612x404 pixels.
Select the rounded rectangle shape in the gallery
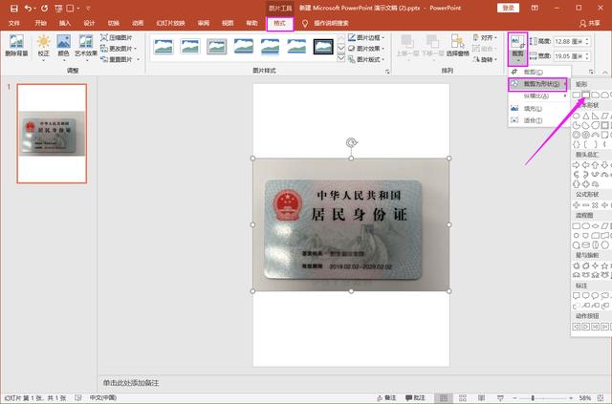point(585,95)
